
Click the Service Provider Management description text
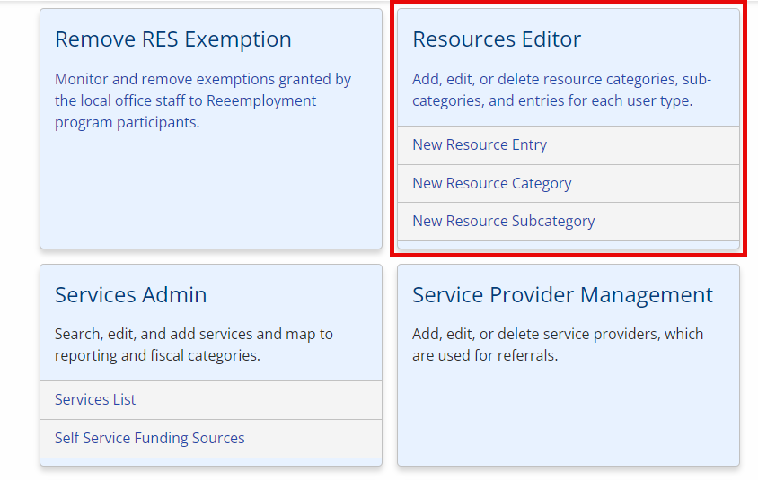[557, 345]
